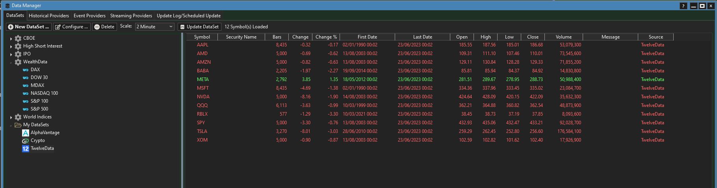Click the WD icon beside S&P 500
717x188 pixels.
(26, 109)
